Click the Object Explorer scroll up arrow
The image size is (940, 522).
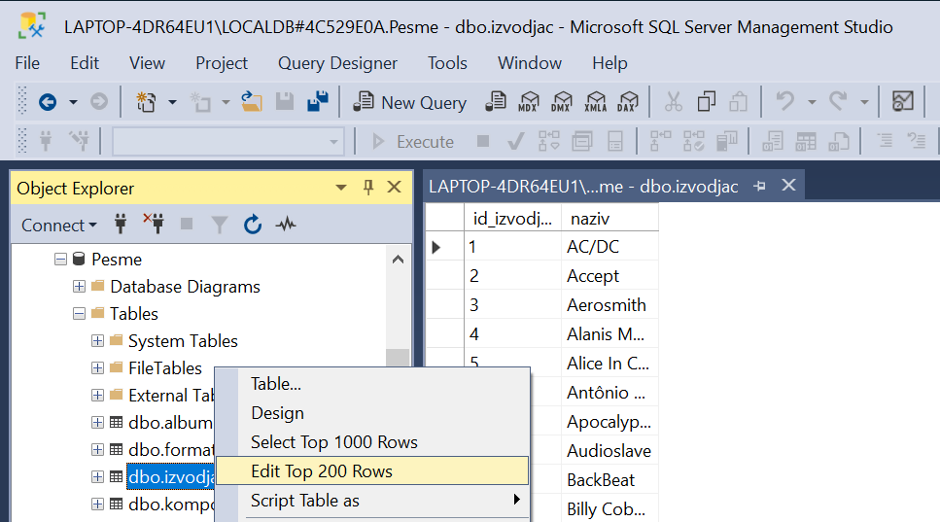point(398,260)
